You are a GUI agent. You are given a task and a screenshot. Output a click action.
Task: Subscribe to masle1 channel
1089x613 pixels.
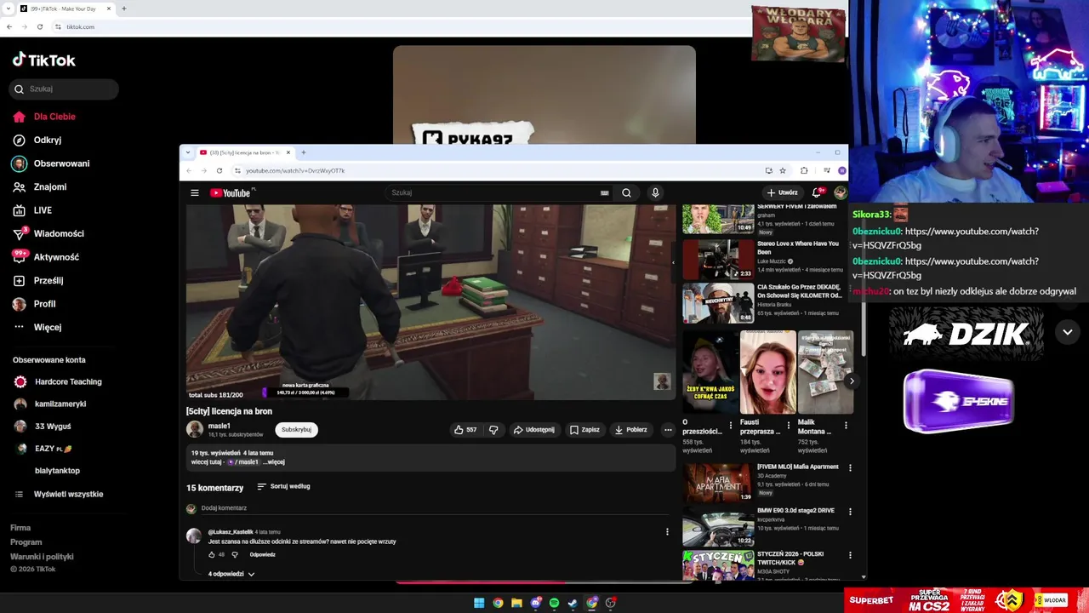296,430
